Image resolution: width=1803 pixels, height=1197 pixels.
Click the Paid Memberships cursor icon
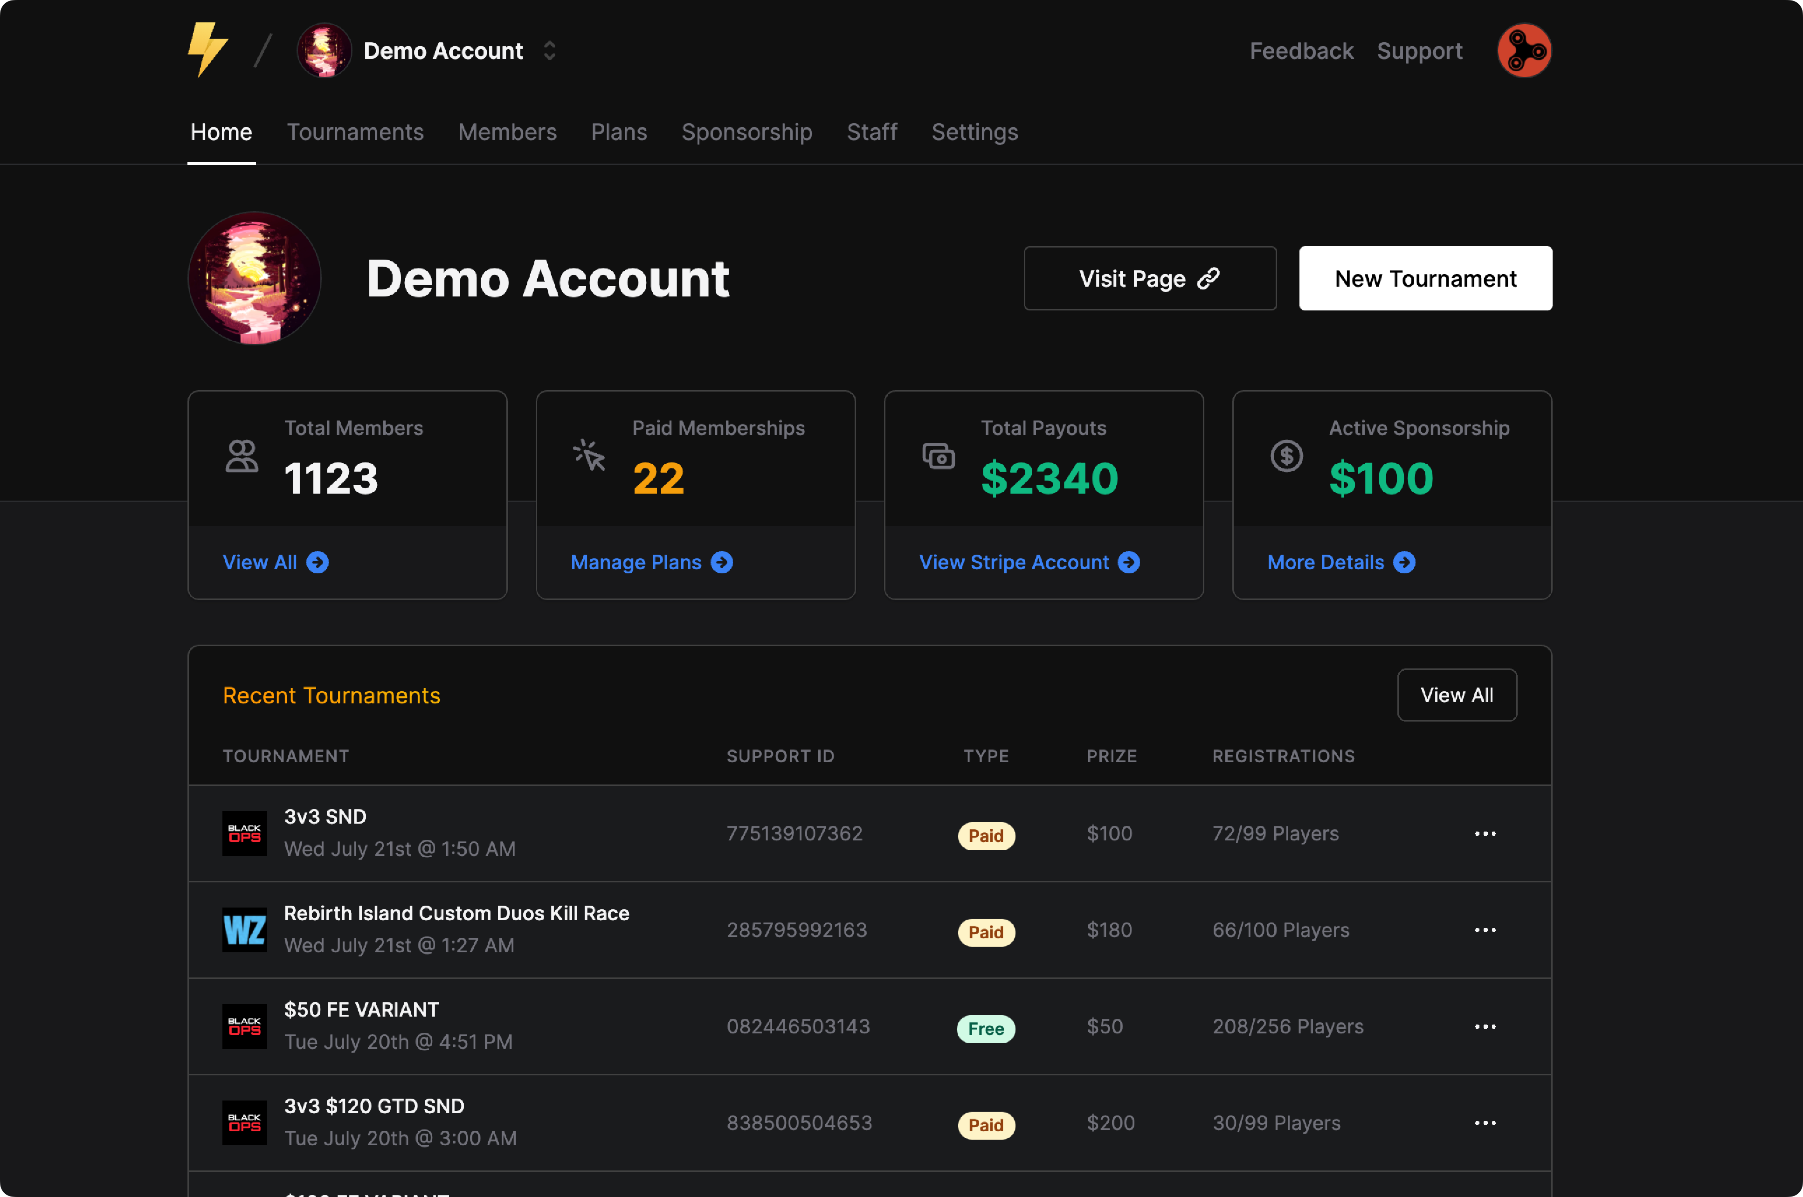coord(589,455)
